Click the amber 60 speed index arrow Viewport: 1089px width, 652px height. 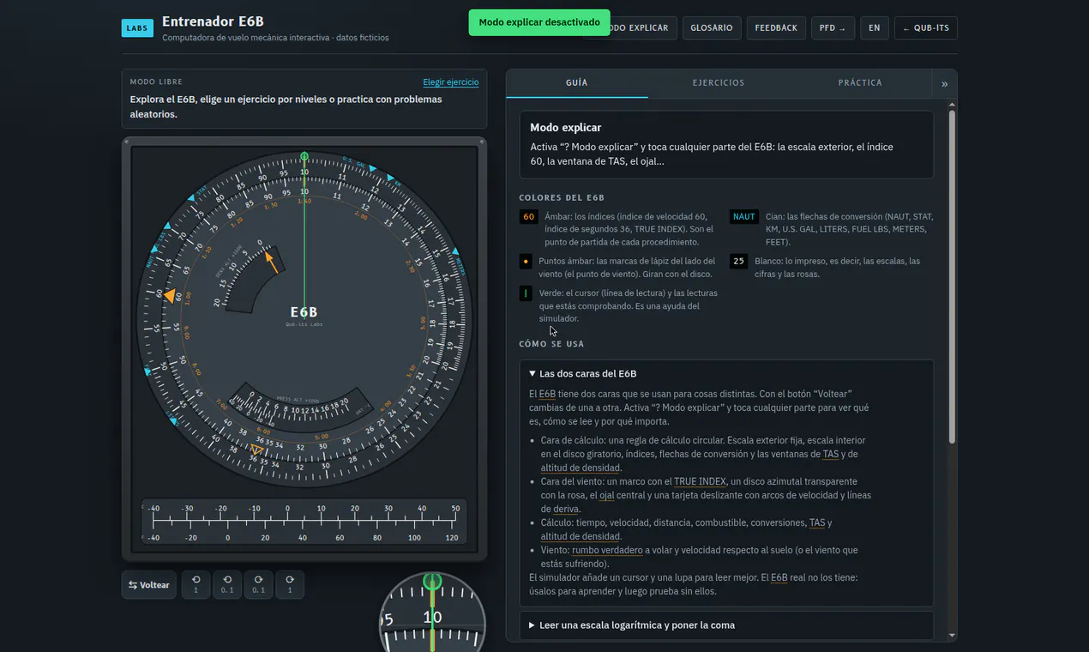(170, 296)
